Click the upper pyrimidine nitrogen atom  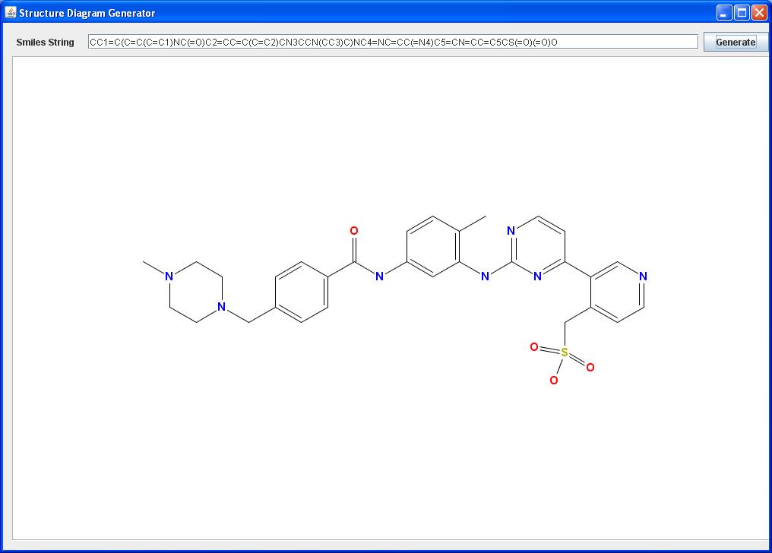510,230
